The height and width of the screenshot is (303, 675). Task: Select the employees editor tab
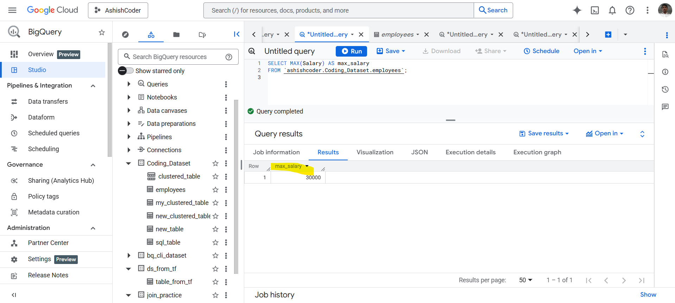coord(397,34)
